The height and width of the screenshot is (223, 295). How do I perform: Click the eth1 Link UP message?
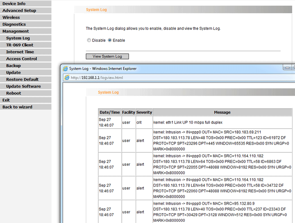tap(188, 123)
